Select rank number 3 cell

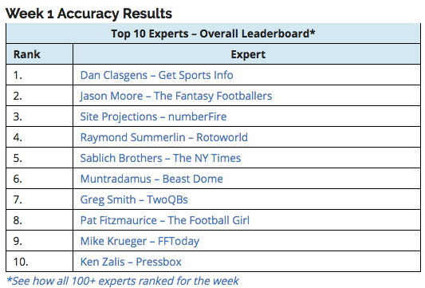pos(40,116)
